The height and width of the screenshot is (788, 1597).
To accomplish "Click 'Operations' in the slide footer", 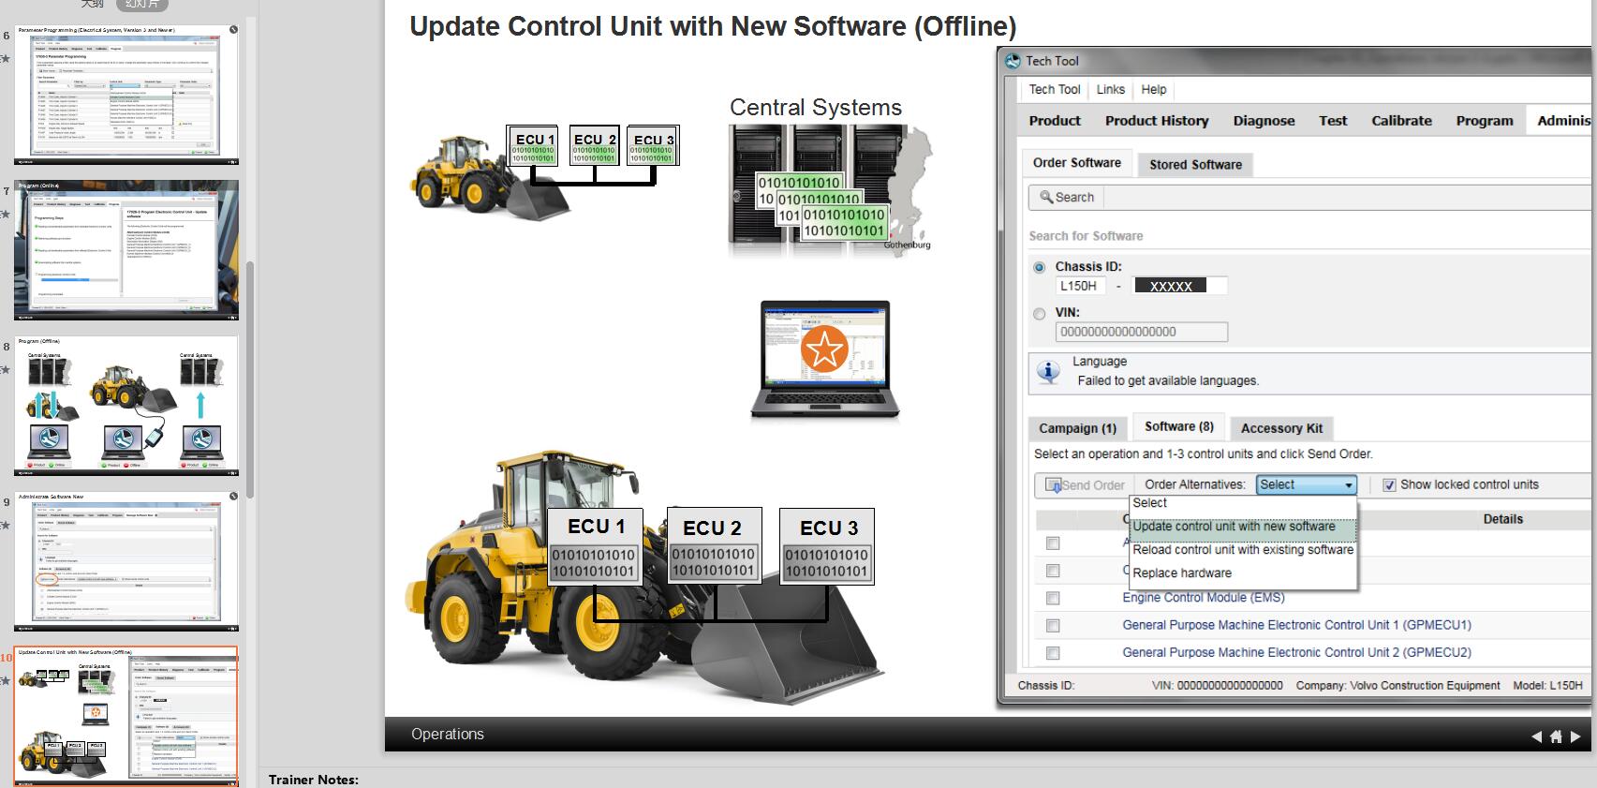I will [448, 735].
